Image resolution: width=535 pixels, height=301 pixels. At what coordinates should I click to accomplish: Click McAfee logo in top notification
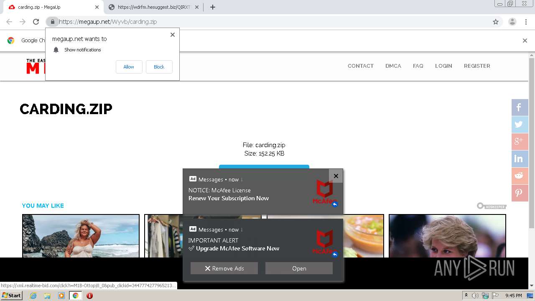[x=324, y=192]
